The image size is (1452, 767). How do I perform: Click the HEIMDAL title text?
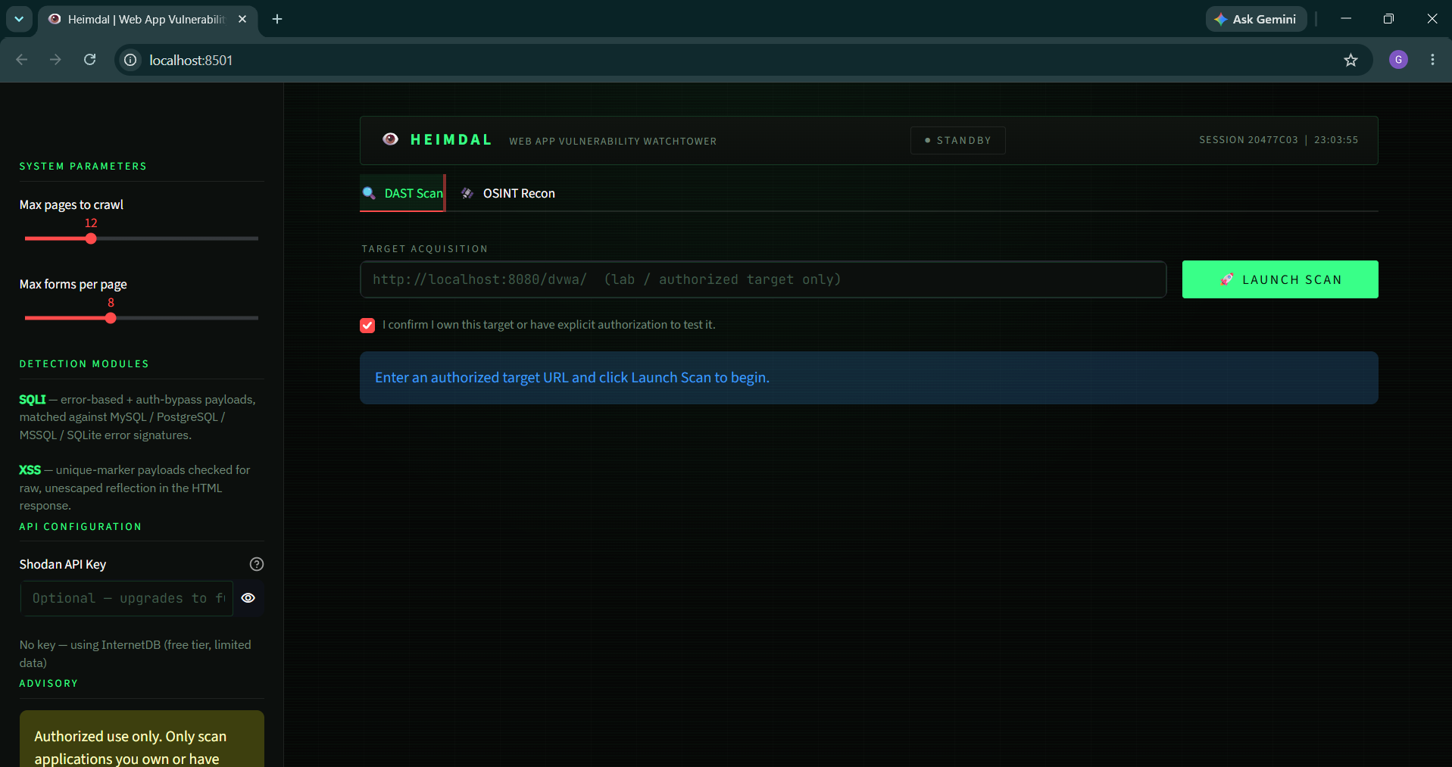click(451, 140)
